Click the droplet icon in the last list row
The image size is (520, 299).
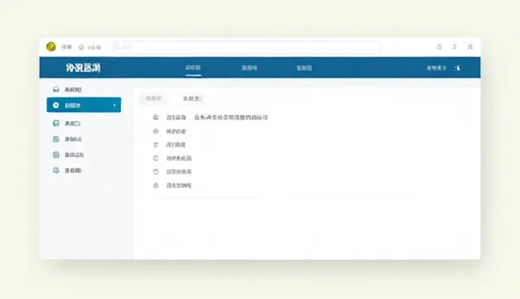[x=156, y=185]
